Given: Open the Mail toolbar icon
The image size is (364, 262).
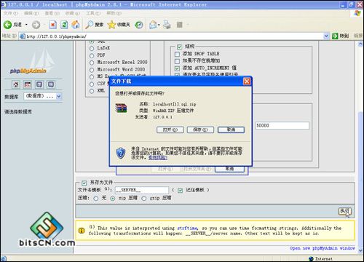Looking at the screenshot, I should (153, 25).
